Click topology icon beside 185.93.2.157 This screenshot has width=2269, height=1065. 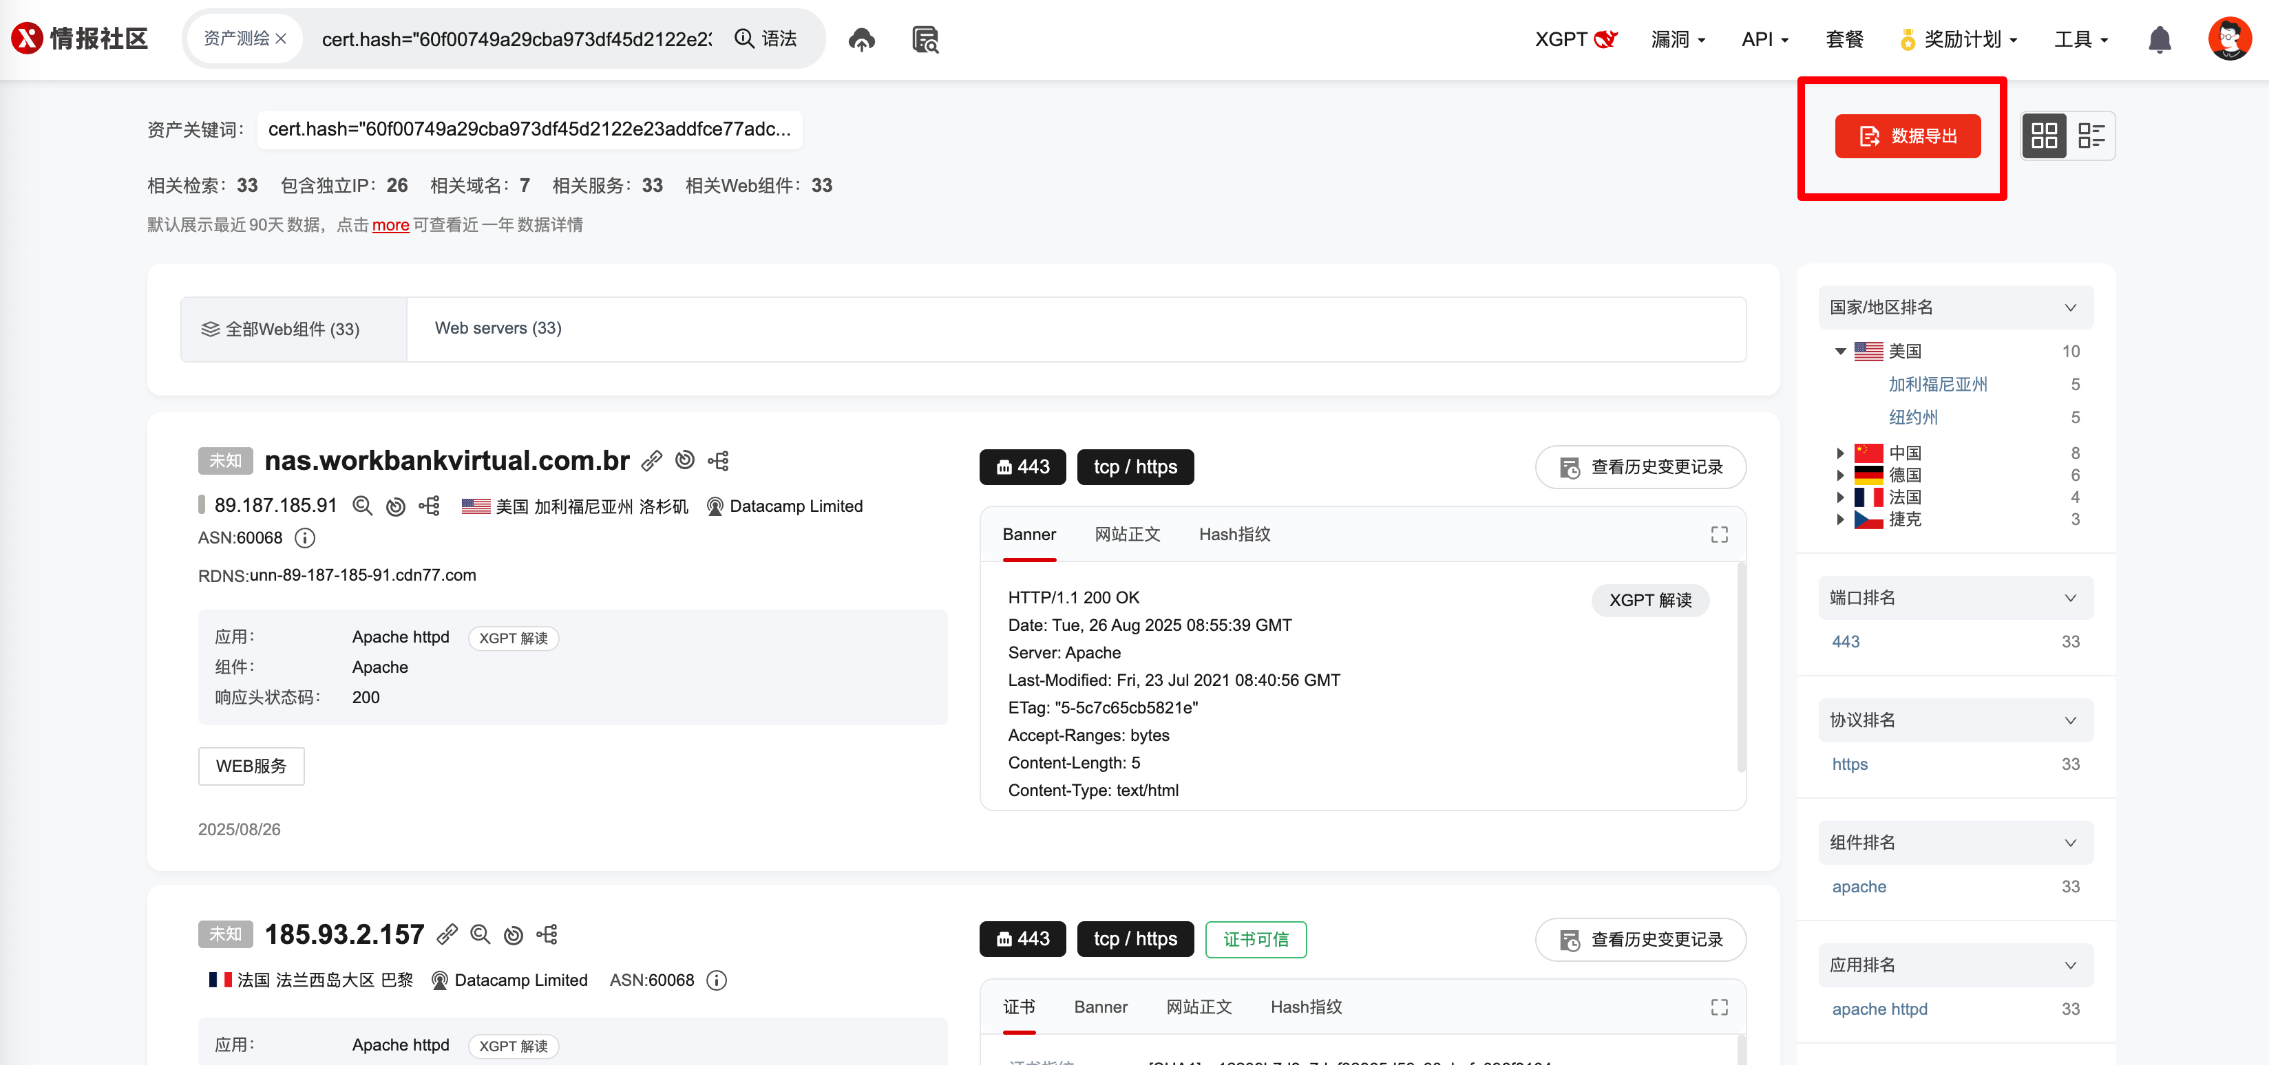click(547, 935)
